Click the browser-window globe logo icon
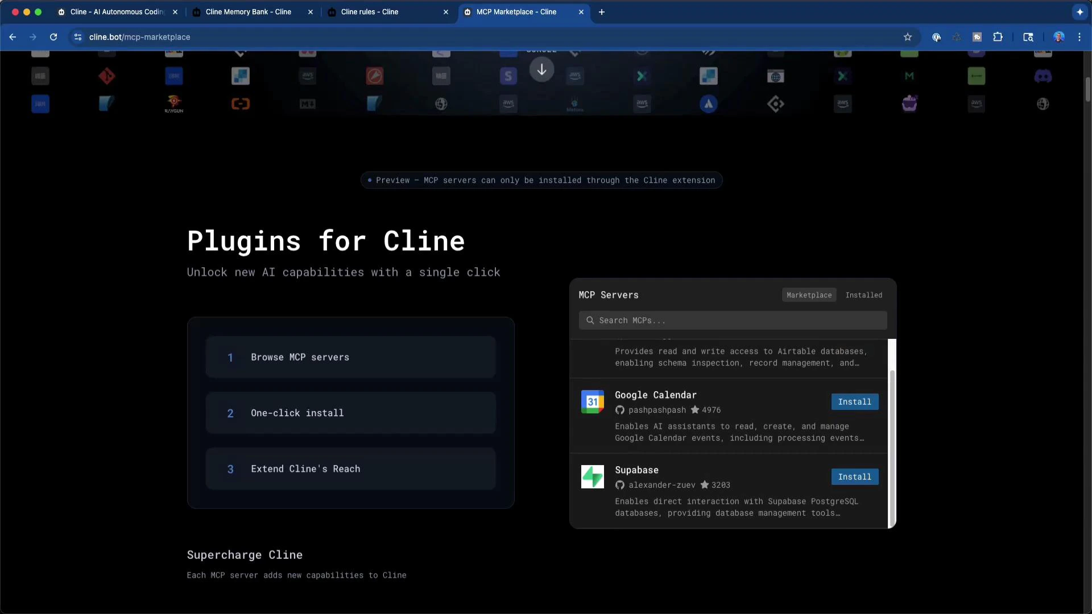 tap(775, 76)
